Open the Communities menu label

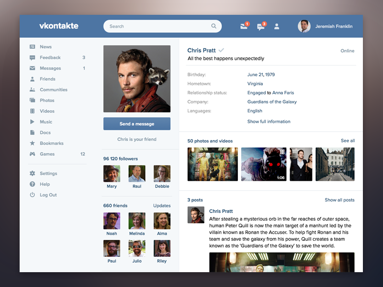pos(54,89)
